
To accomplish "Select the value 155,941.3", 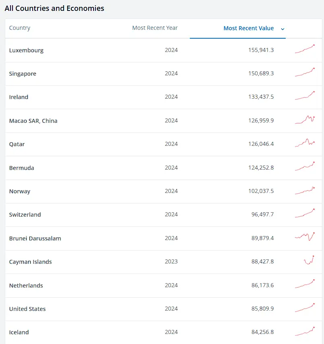I will [x=261, y=50].
